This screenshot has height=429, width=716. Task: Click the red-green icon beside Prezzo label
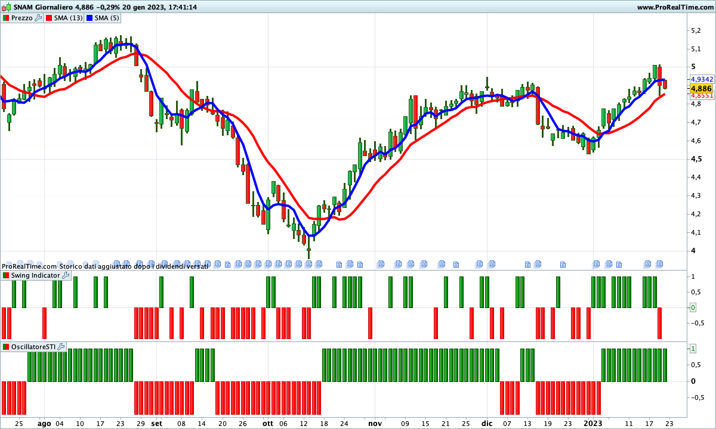click(x=6, y=18)
